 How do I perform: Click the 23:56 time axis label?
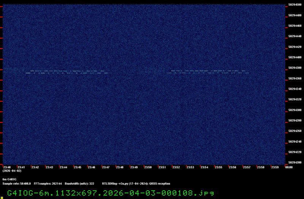233,167
